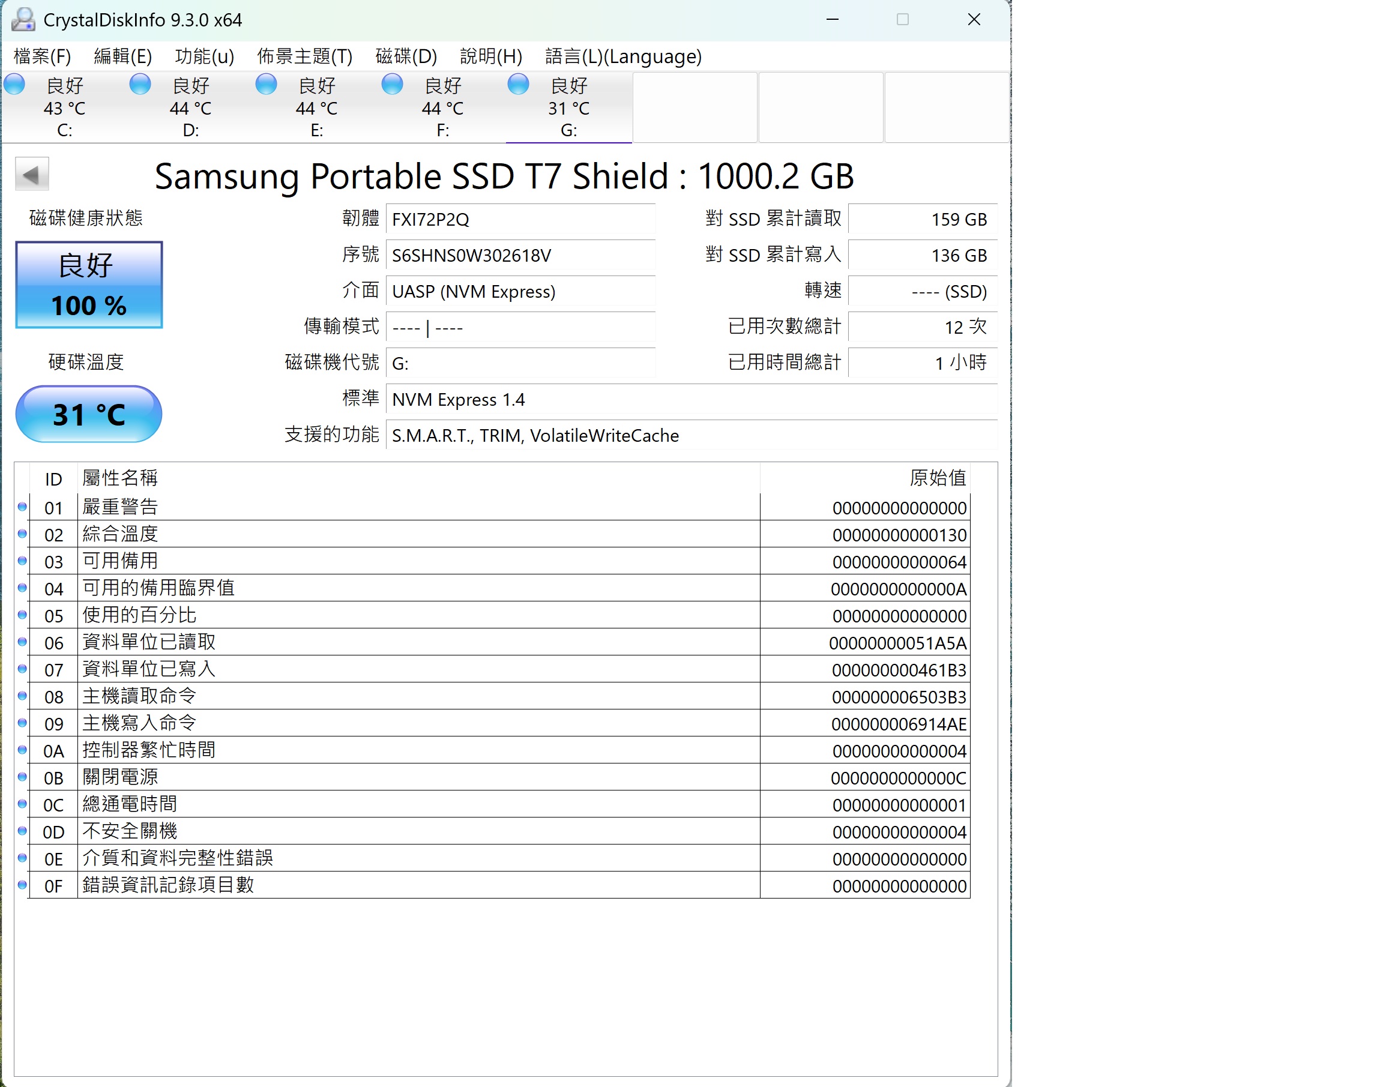Click status dot of attribute 08 主機讀取命令
The width and height of the screenshot is (1383, 1087).
pyautogui.click(x=22, y=696)
